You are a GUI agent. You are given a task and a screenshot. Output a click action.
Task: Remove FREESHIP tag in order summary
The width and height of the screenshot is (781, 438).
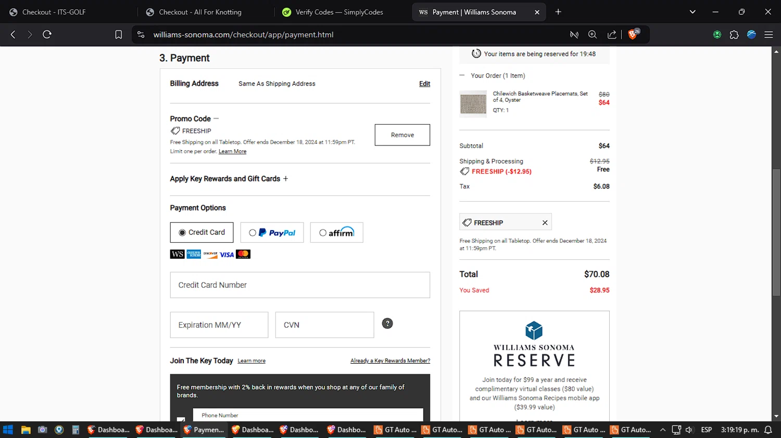tap(545, 222)
